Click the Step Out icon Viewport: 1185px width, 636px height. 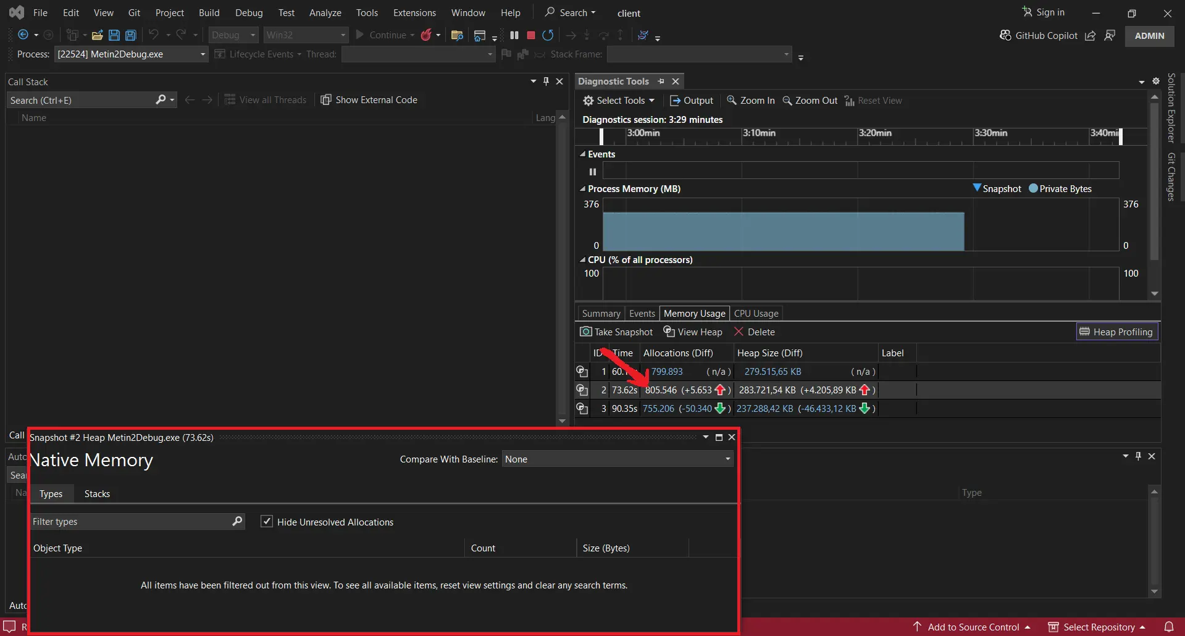[x=620, y=35]
